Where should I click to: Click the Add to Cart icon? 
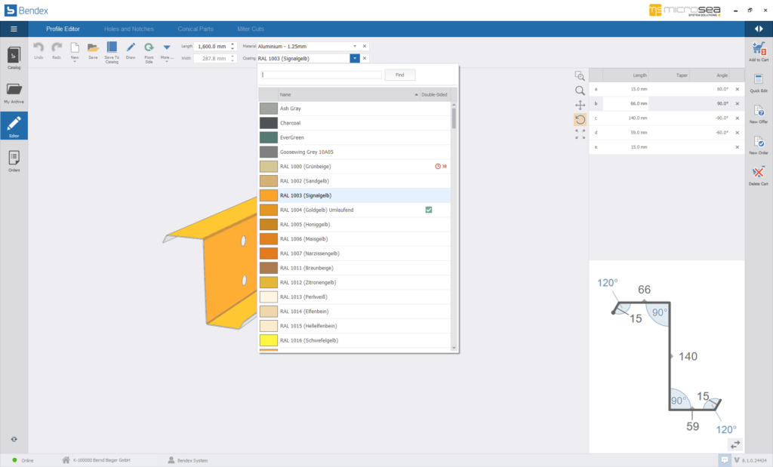[759, 50]
